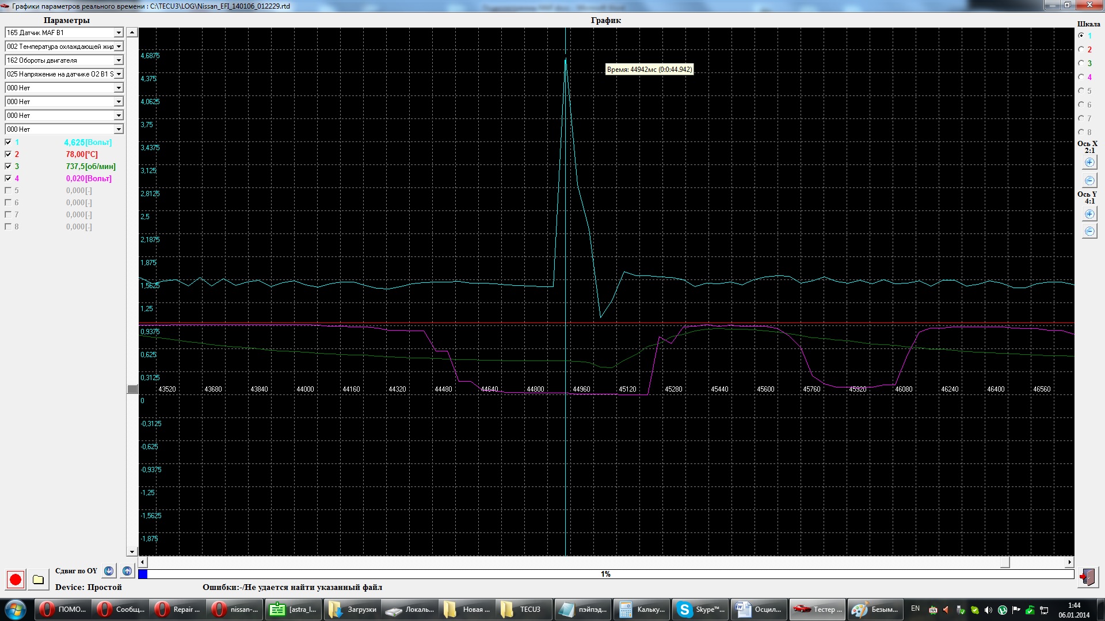Open the Калькулятор taskbar item
This screenshot has height=621, width=1105.
click(x=642, y=609)
